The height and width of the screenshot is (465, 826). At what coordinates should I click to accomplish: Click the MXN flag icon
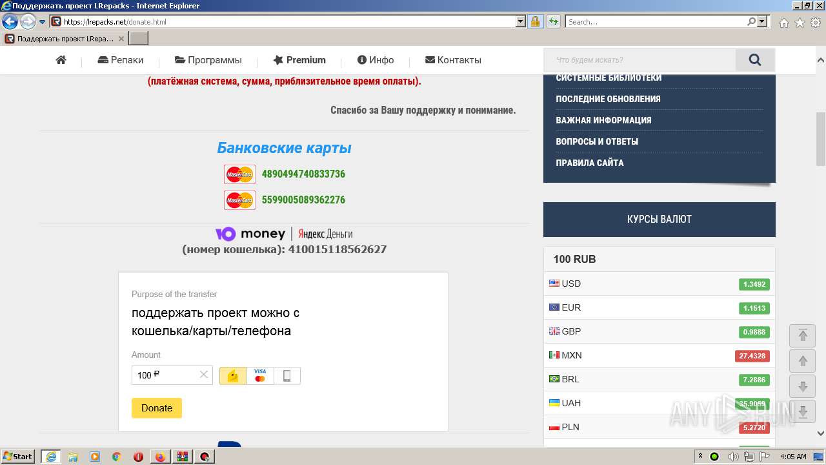pyautogui.click(x=554, y=355)
